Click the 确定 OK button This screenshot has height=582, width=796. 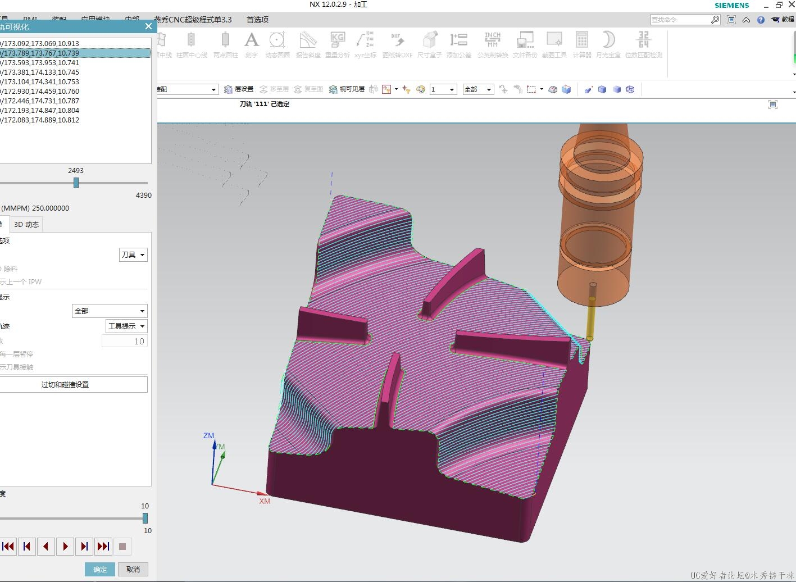tap(100, 569)
